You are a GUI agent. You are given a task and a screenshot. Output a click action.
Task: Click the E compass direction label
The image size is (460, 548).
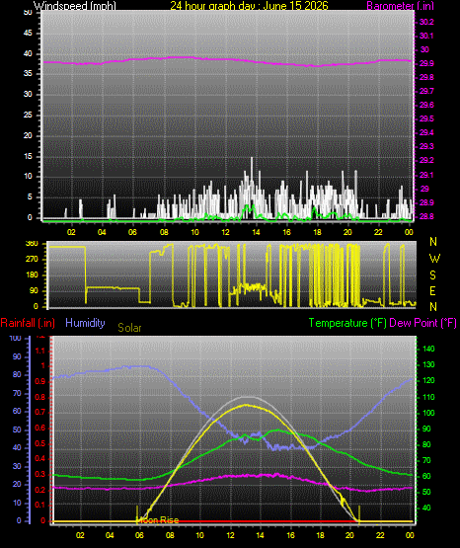(432, 290)
